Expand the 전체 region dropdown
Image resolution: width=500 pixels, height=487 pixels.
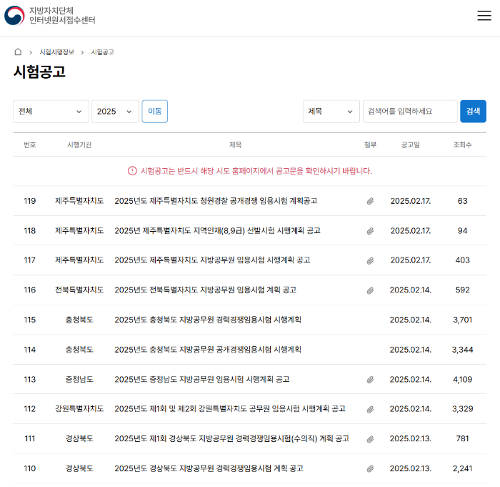tap(51, 111)
